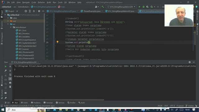199x112 pixels.
Task: Open Project tool window from left stripe
Action: pos(2,14)
